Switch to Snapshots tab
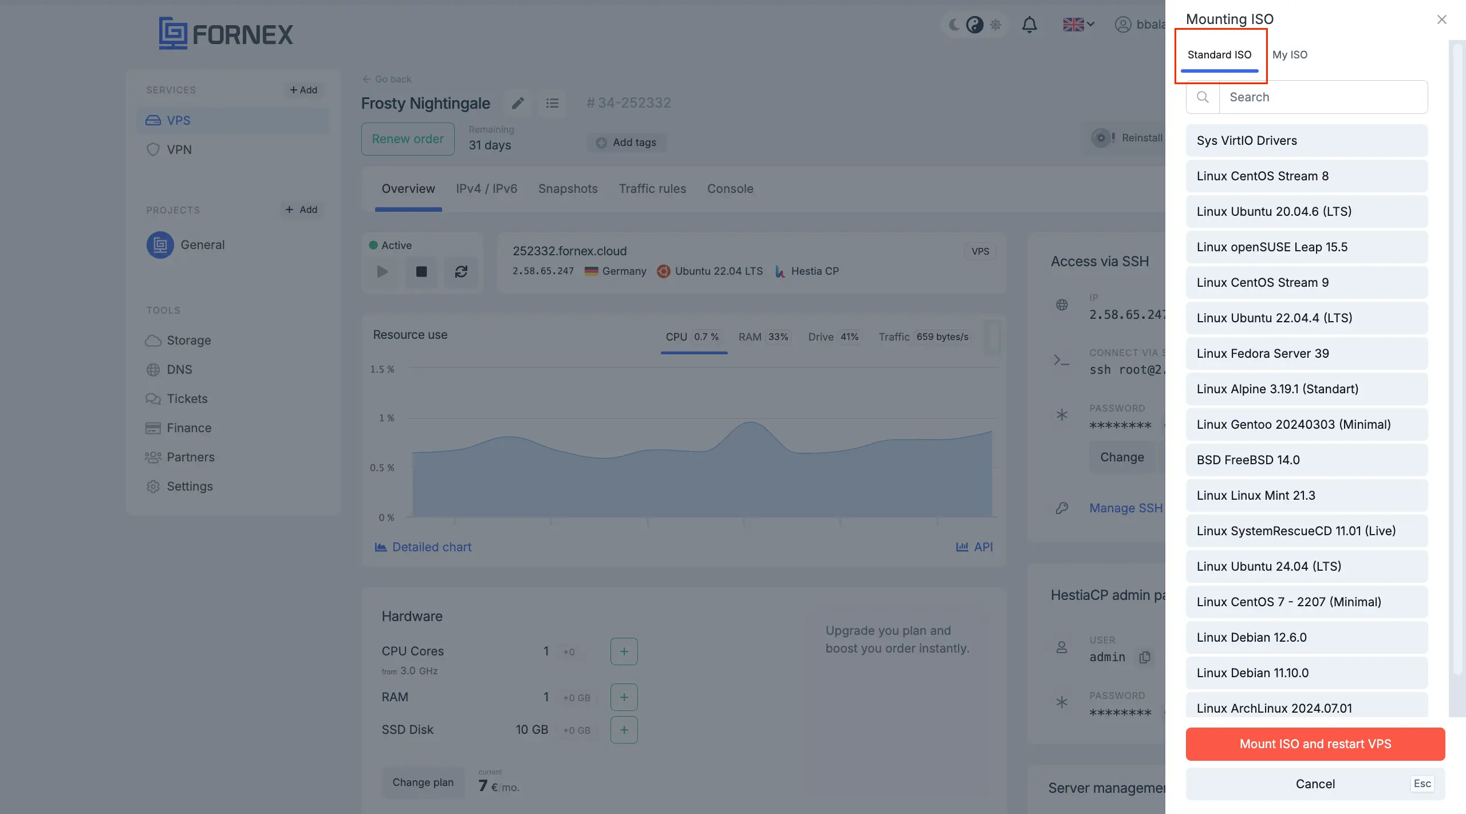This screenshot has height=814, width=1466. tap(568, 189)
